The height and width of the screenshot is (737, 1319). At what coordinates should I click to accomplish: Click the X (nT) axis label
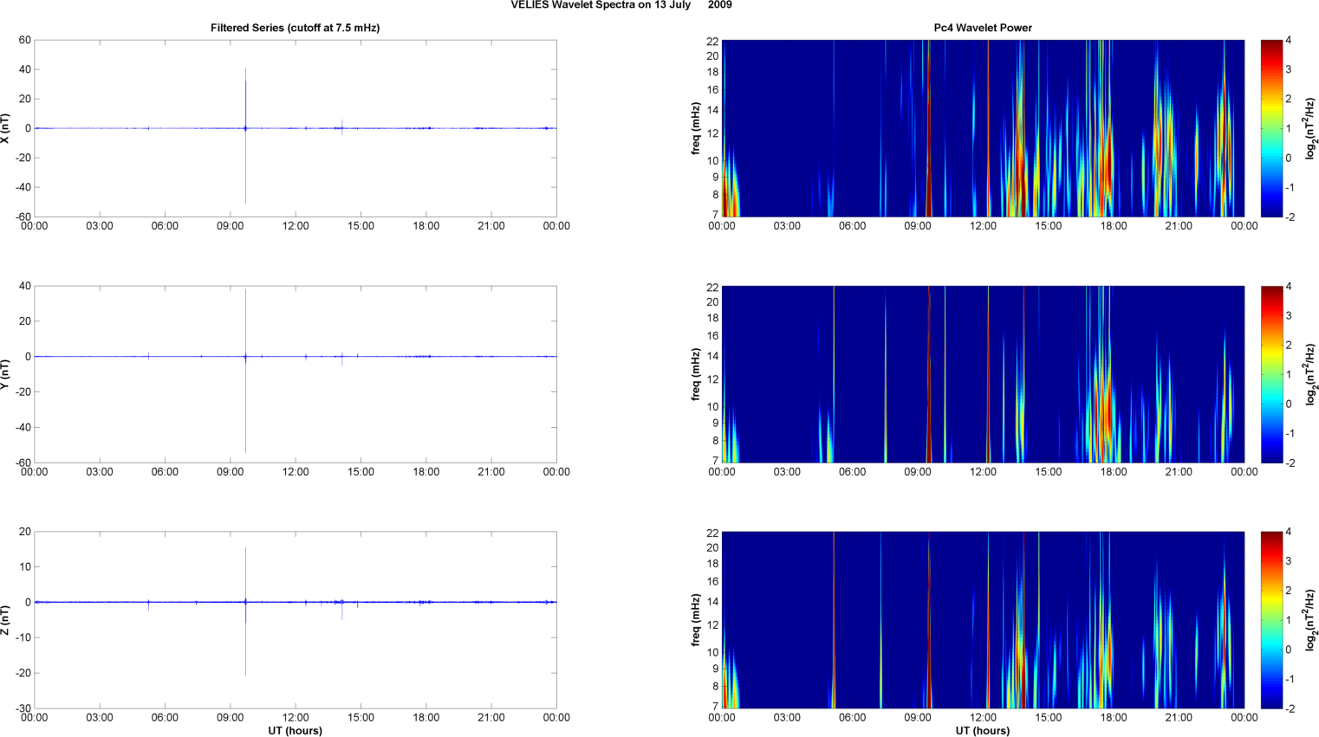tap(6, 128)
